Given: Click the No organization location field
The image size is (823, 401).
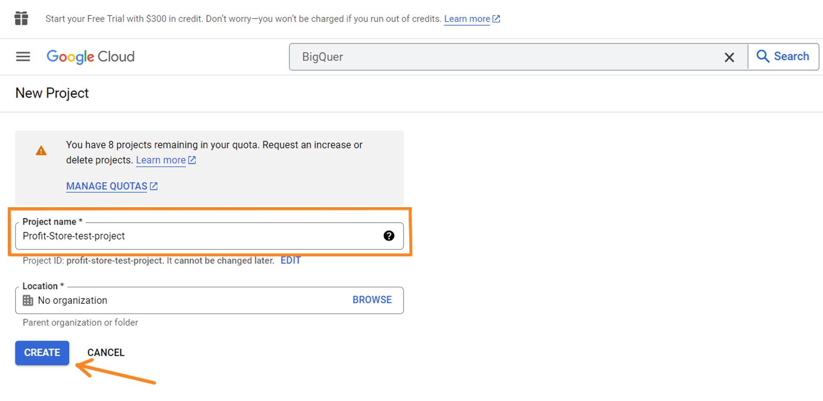Looking at the screenshot, I should click(209, 300).
